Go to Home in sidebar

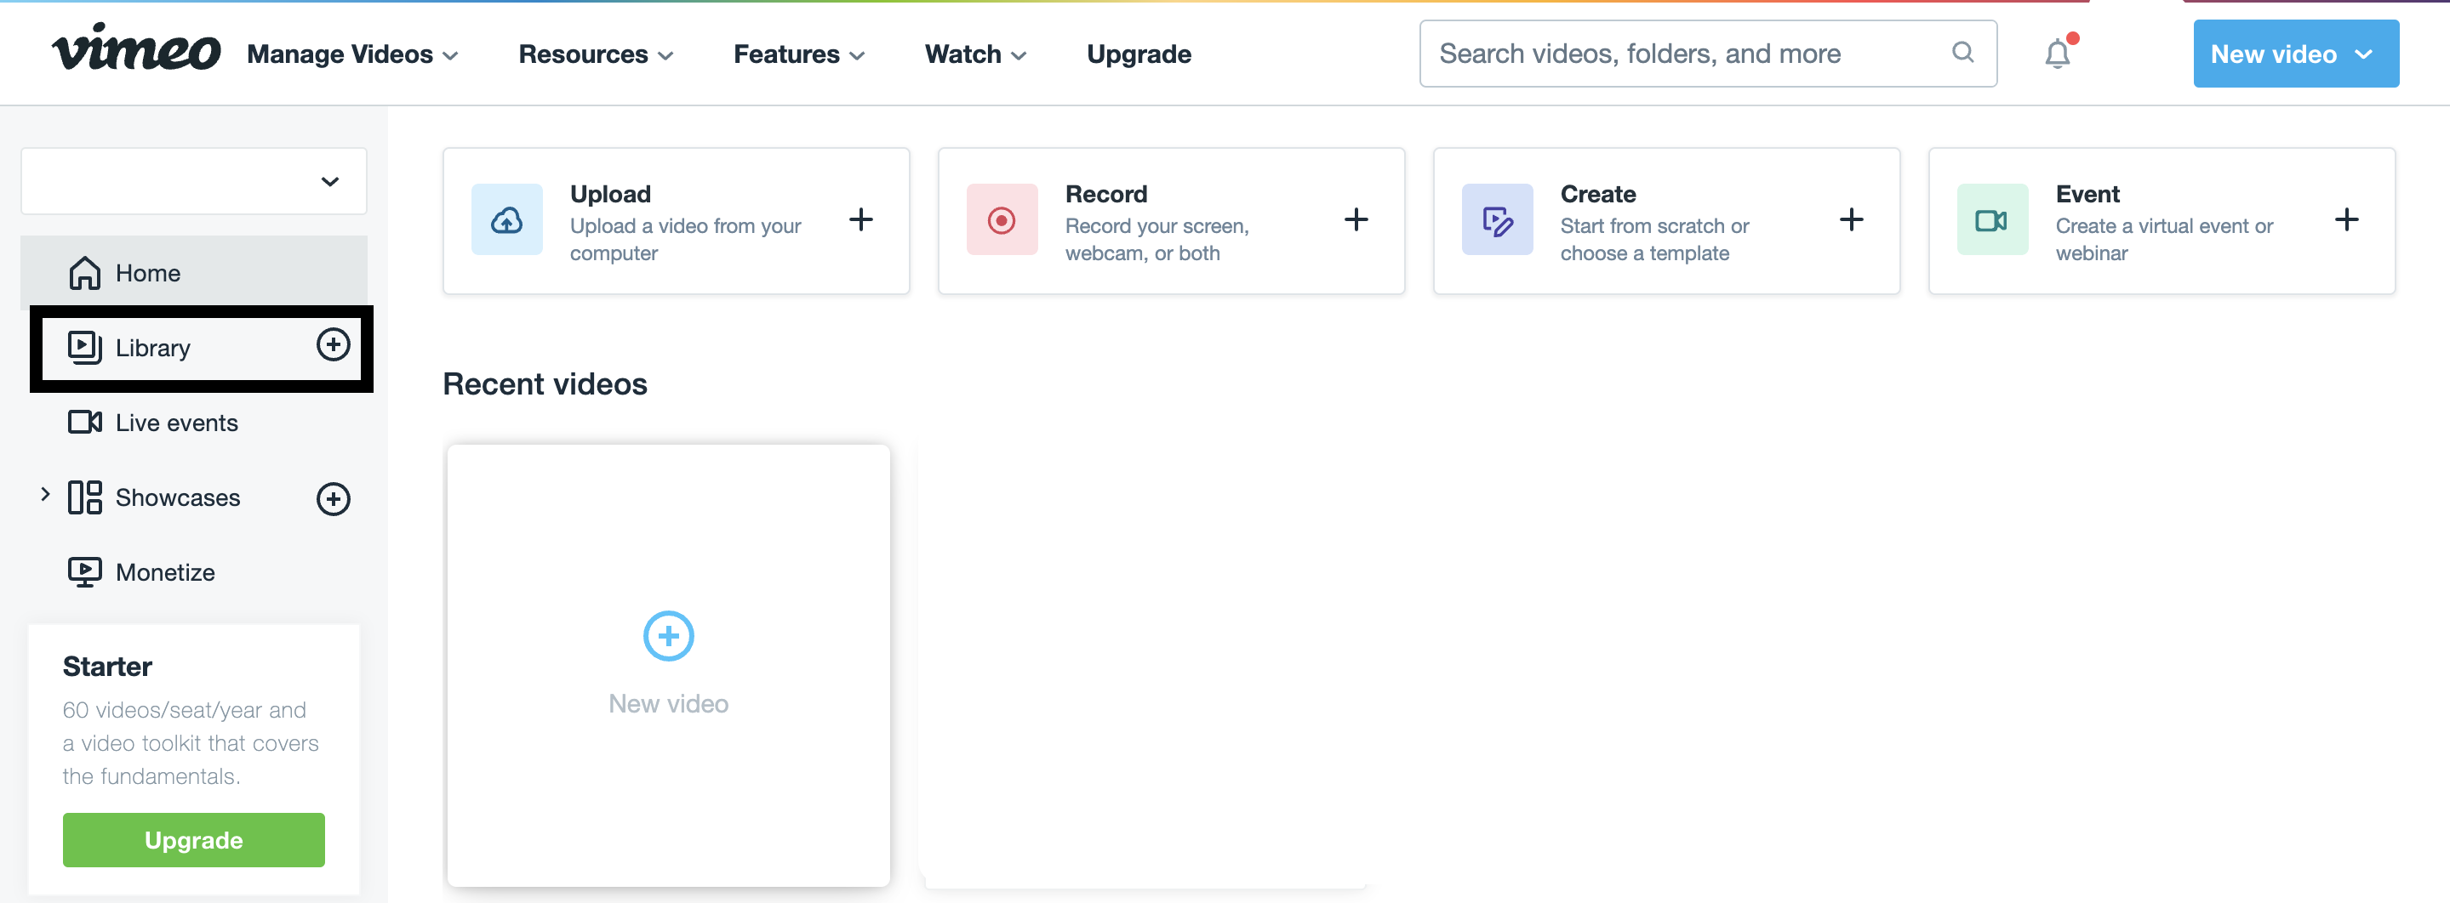tap(194, 273)
